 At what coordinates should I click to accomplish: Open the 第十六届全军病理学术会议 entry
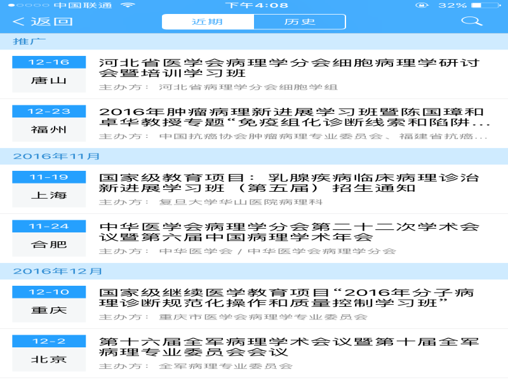tap(254, 354)
